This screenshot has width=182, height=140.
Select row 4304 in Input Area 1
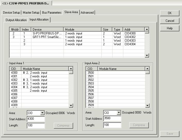39,87
